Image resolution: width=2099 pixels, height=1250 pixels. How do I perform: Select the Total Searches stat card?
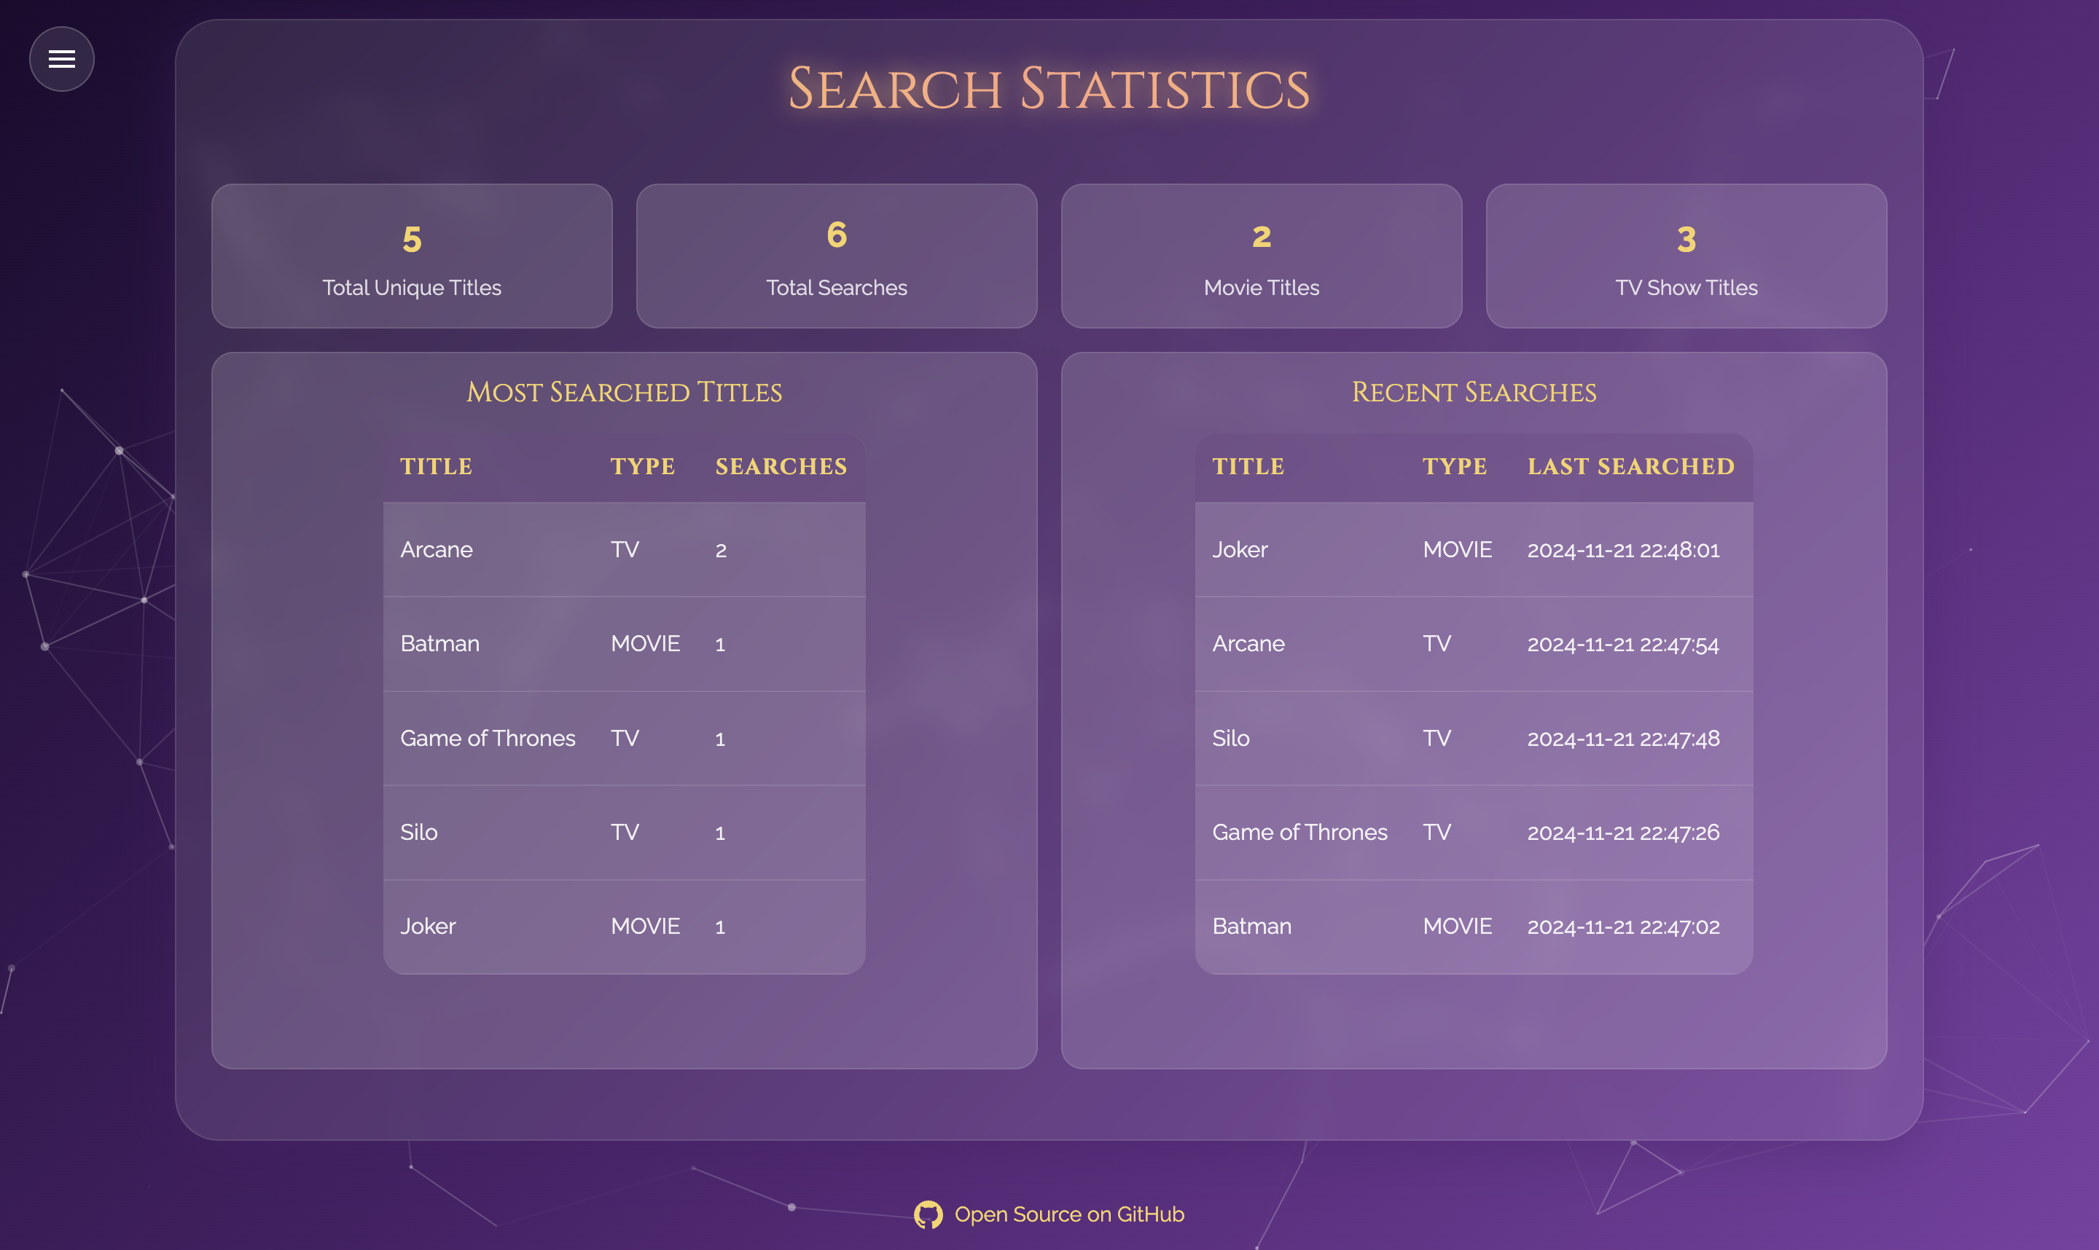coord(837,255)
